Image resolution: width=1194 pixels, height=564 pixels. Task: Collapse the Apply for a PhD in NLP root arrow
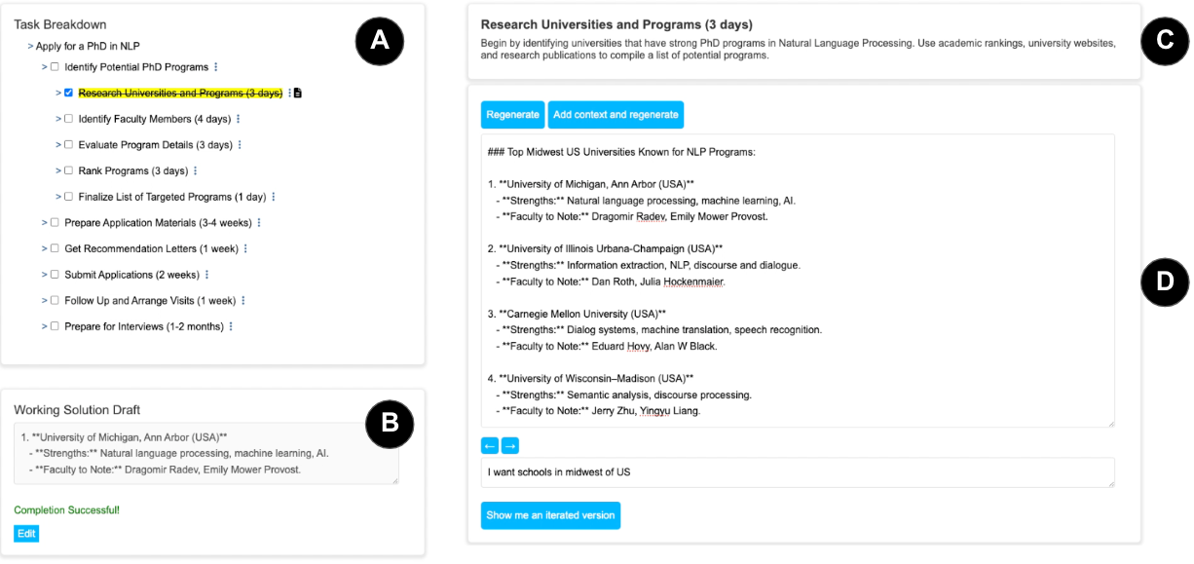[x=30, y=46]
